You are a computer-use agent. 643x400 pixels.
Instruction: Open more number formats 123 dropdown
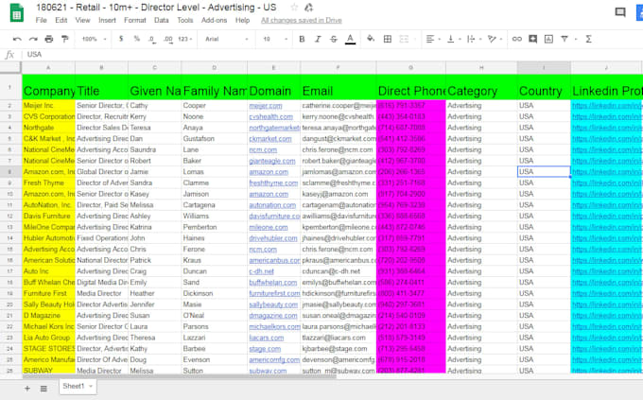point(185,39)
